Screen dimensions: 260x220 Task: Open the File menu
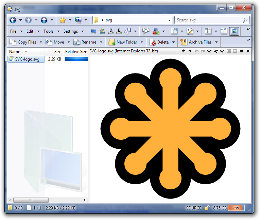(13, 31)
